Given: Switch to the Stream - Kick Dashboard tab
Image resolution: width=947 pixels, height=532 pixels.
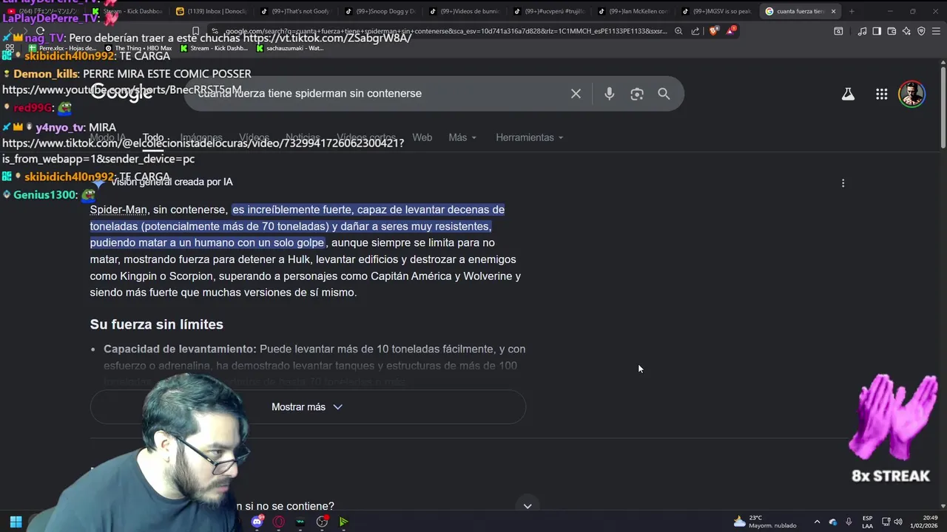Looking at the screenshot, I should click(128, 11).
